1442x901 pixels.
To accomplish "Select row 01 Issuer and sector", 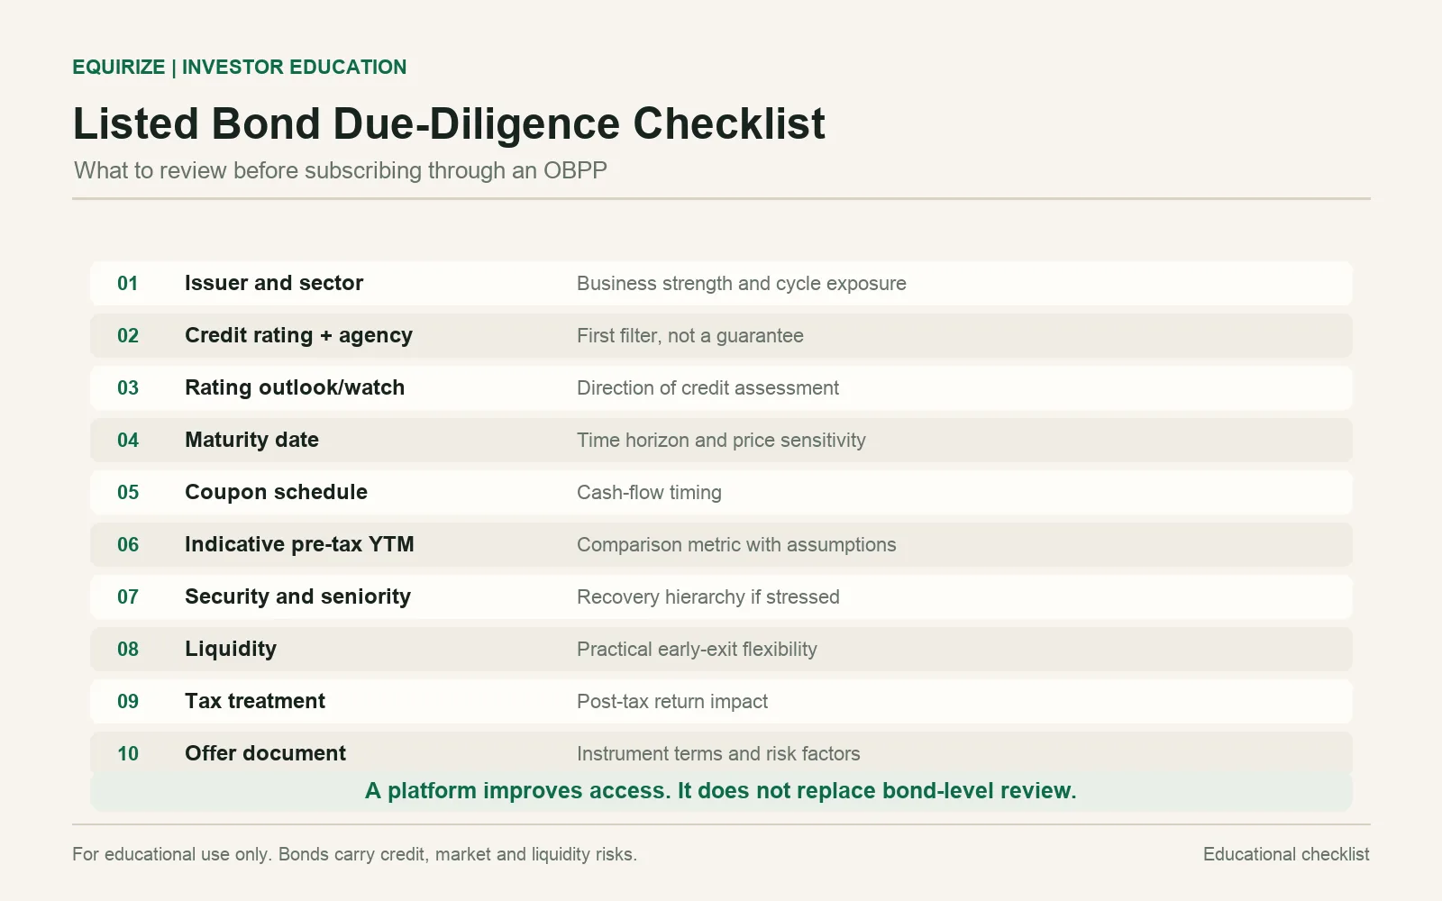I will click(x=721, y=283).
